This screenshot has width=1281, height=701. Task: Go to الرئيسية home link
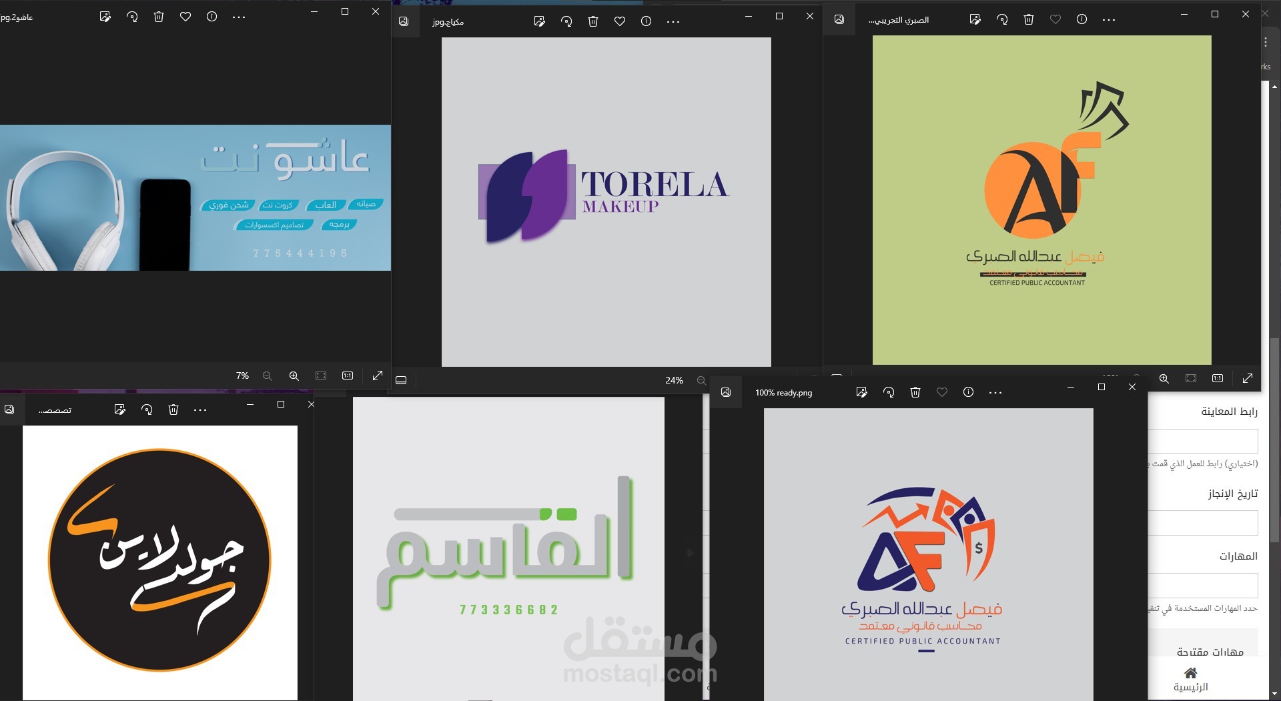(1190, 680)
